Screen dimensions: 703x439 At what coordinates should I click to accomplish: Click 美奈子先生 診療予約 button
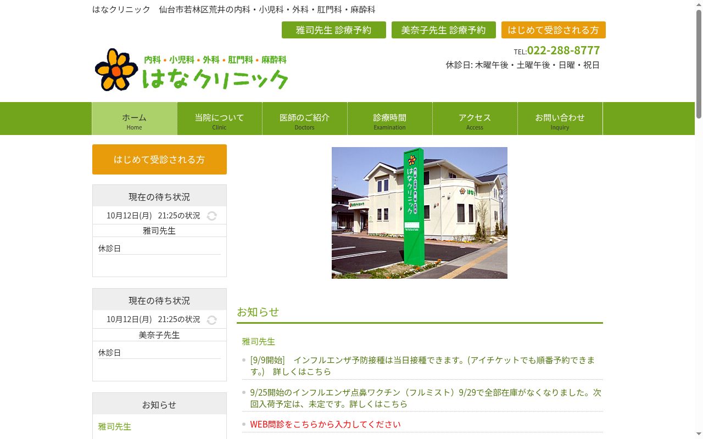click(444, 30)
